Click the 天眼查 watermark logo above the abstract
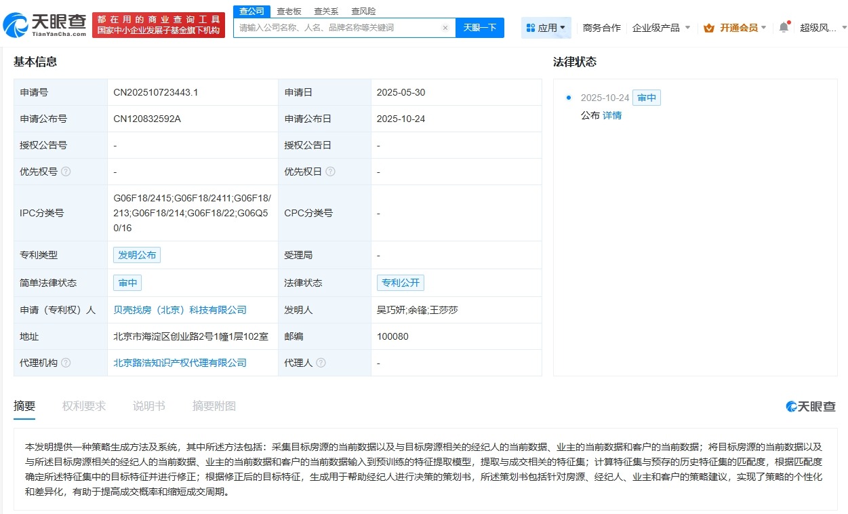848x514 pixels. point(811,405)
